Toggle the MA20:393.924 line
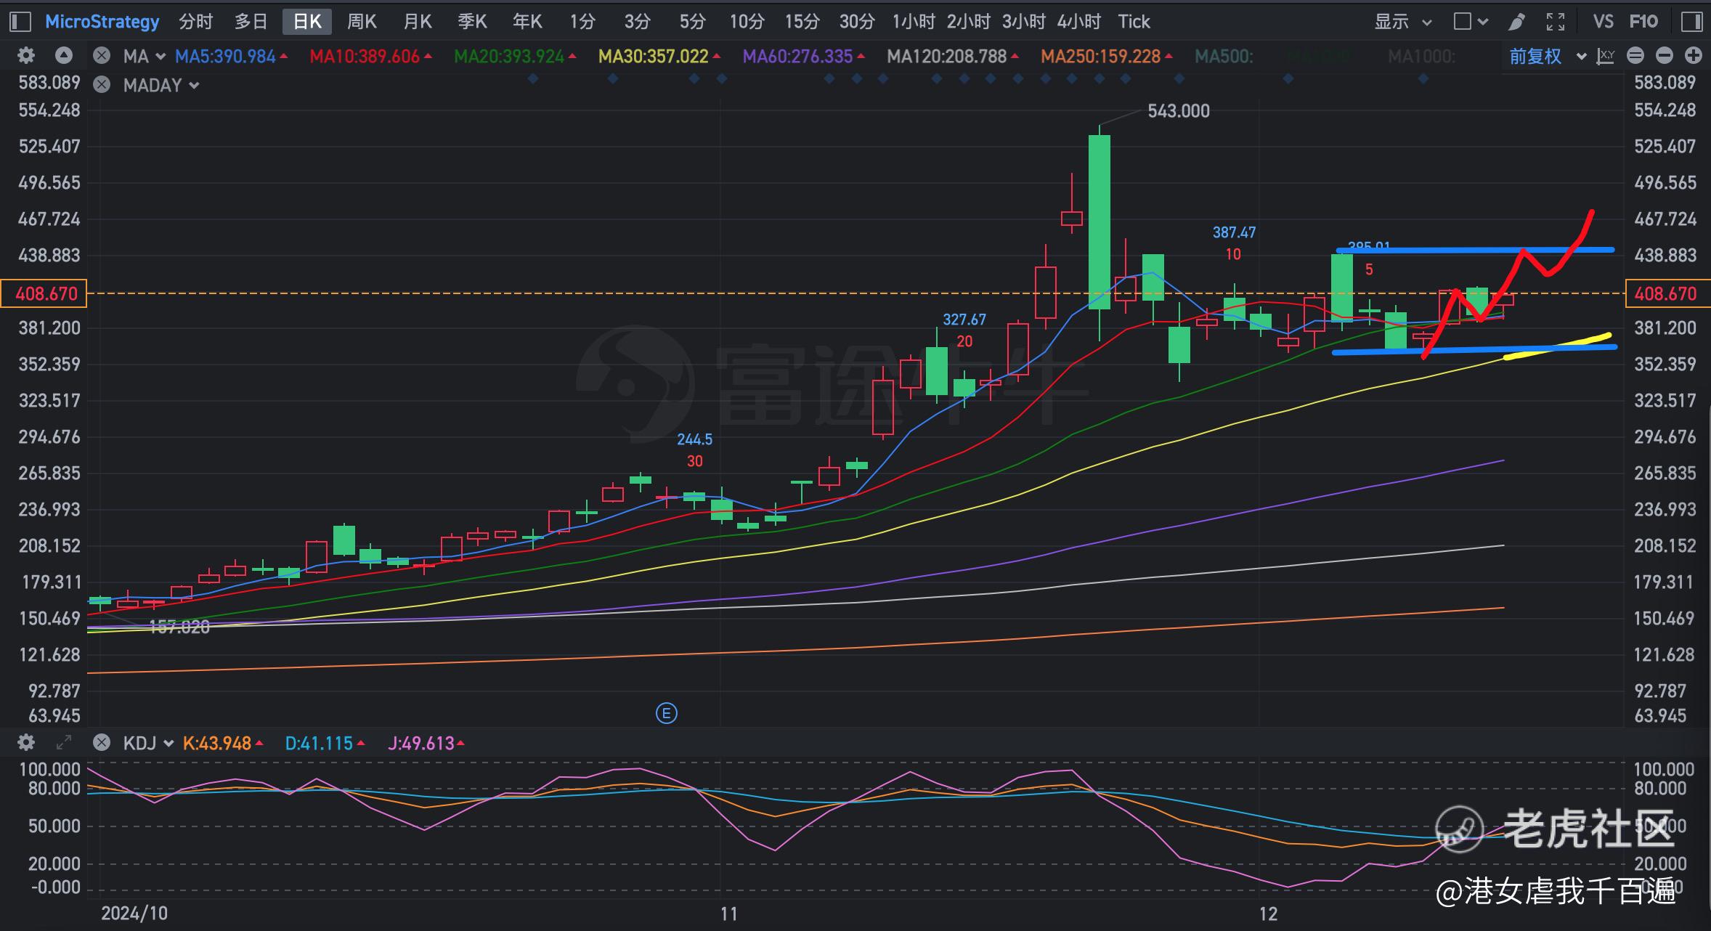Image resolution: width=1711 pixels, height=931 pixels. 515,56
